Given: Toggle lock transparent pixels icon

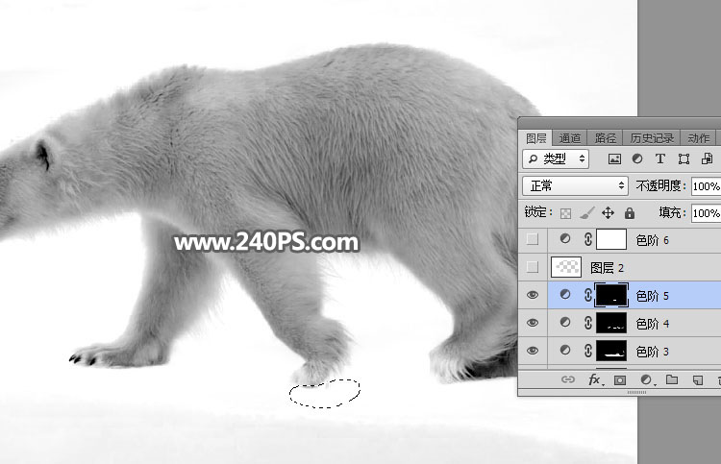Looking at the screenshot, I should (566, 213).
